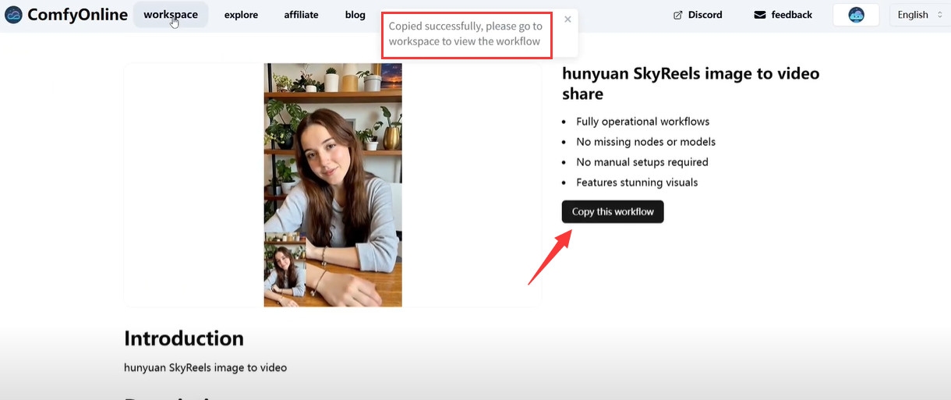Viewport: 951px width, 400px height.
Task: Click the Fully operational workflows text
Action: [x=642, y=122]
